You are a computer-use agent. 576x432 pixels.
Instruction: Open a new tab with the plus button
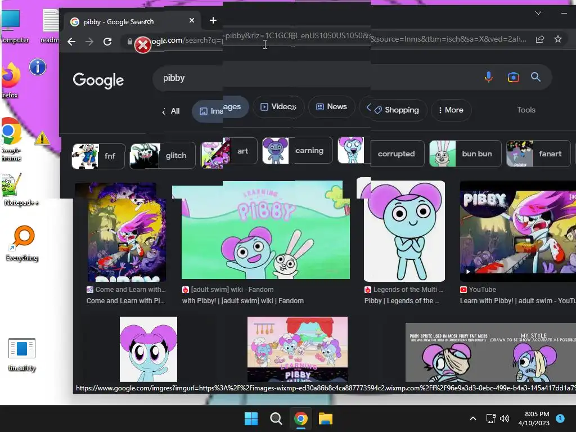(x=213, y=21)
